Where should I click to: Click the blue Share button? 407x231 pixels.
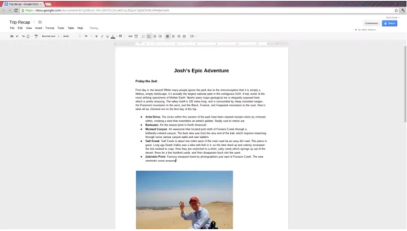390,23
